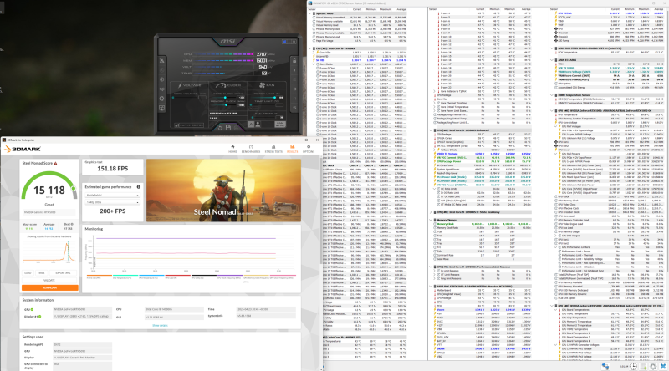Viewport: 669px width, 371px height.
Task: Click the Power Limit slider handle
Action: click(x=275, y=97)
